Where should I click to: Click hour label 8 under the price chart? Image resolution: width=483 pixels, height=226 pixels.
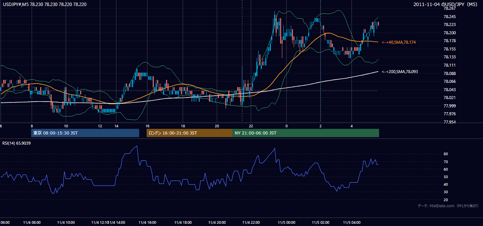click(32, 126)
